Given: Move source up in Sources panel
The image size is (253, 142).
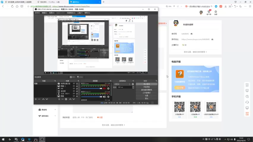Looking at the screenshot, I should 70,99.
